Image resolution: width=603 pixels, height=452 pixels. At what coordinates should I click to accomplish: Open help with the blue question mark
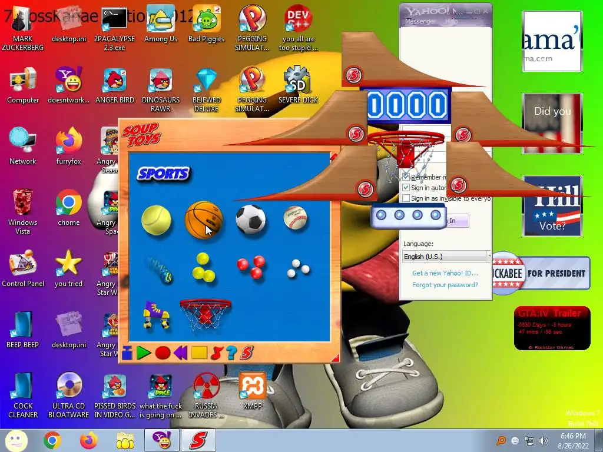point(231,353)
